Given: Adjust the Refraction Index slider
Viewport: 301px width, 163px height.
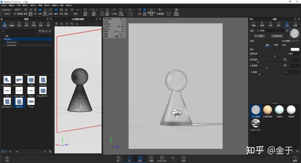Looking at the screenshot, I should click(258, 62).
